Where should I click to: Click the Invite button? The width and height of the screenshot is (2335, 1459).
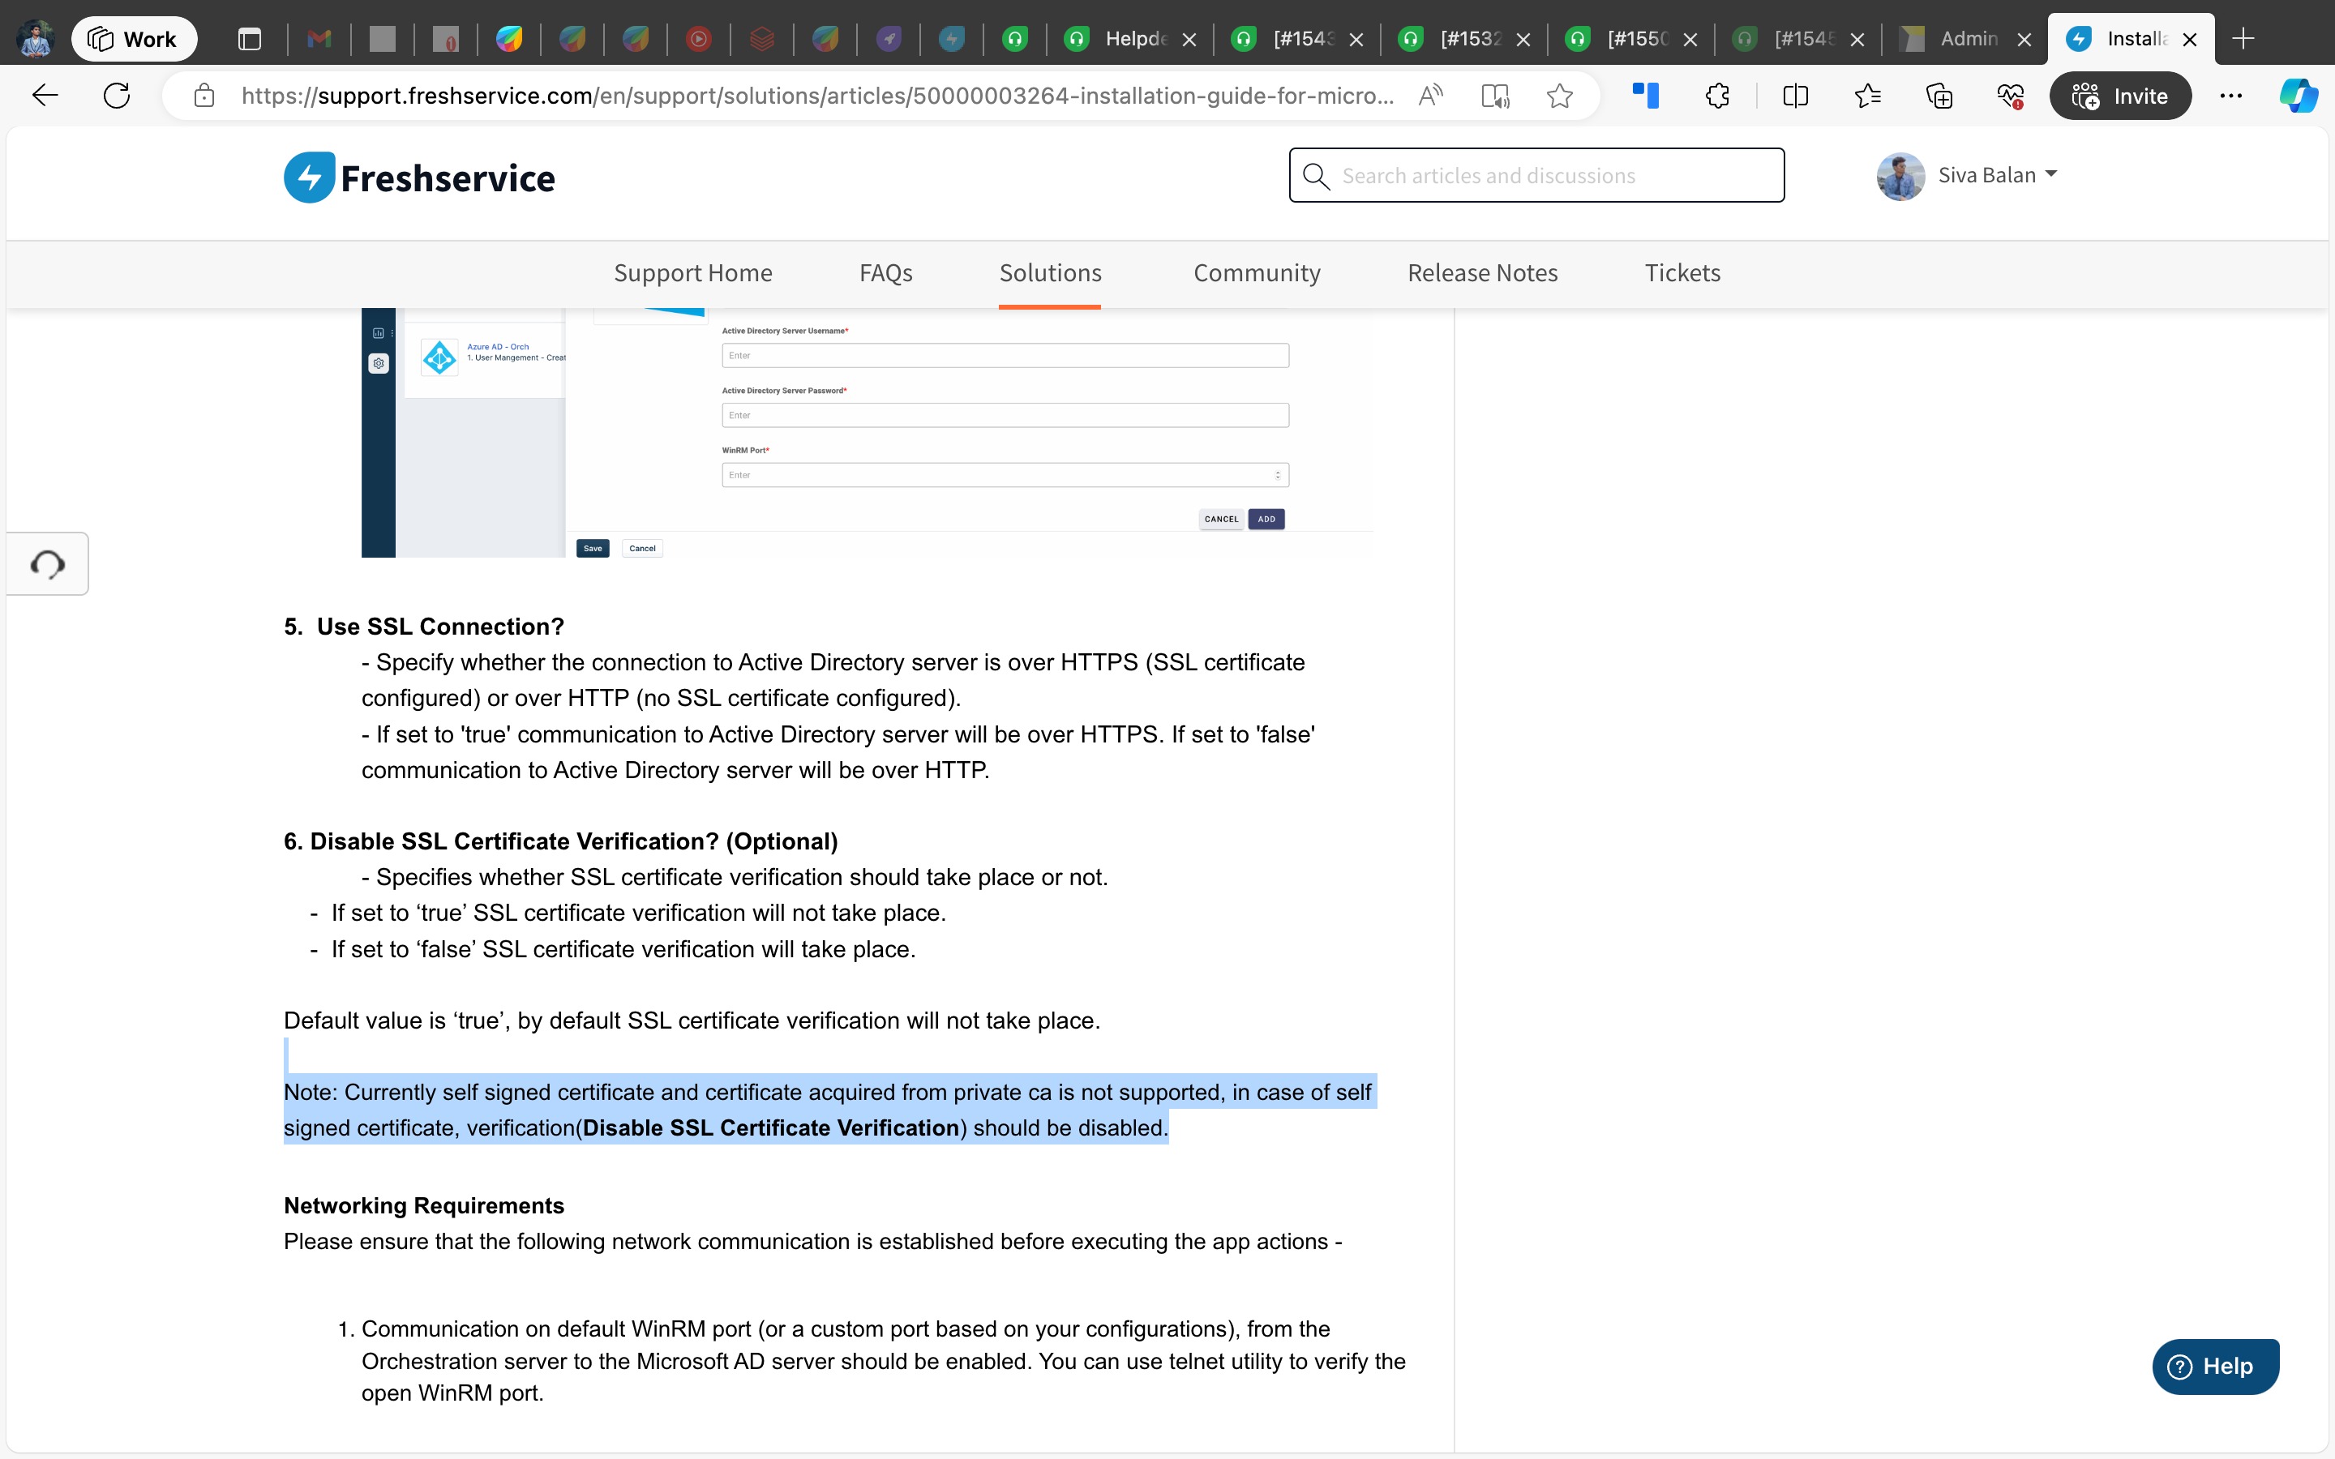(2120, 96)
